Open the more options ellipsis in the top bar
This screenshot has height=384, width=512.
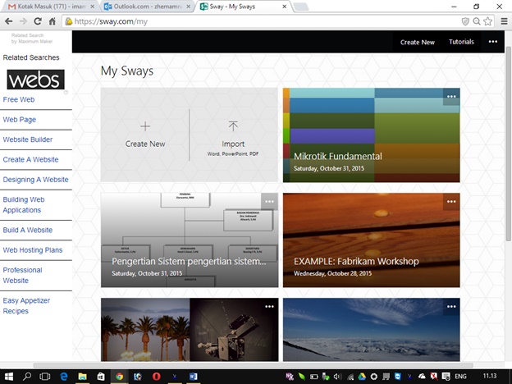[x=493, y=42]
